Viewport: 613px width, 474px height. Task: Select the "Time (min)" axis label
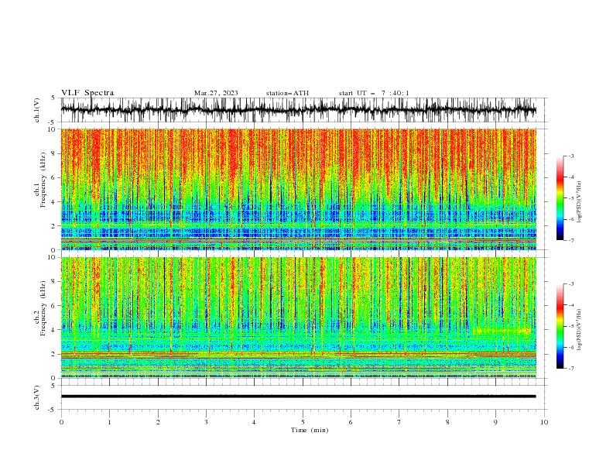pyautogui.click(x=310, y=430)
